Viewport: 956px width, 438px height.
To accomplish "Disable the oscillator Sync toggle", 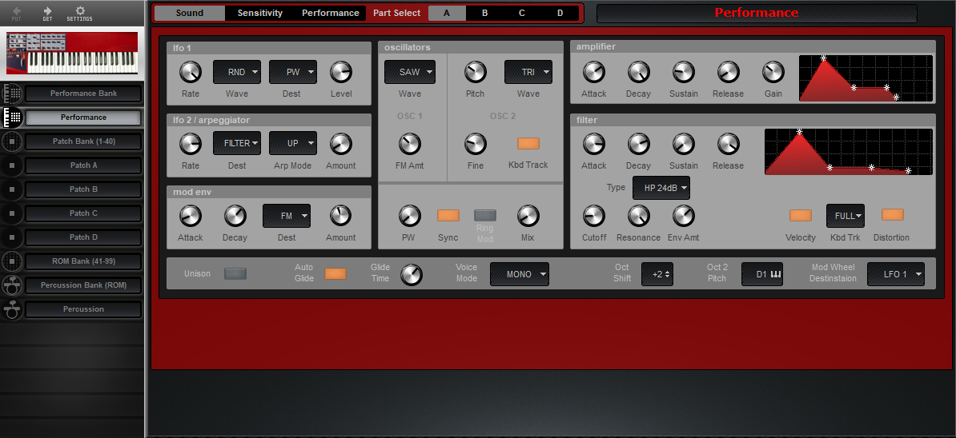I will (x=448, y=215).
